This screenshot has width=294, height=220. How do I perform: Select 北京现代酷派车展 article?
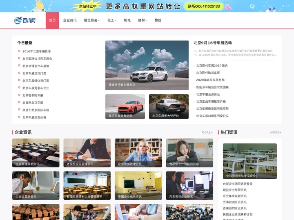[208, 73]
